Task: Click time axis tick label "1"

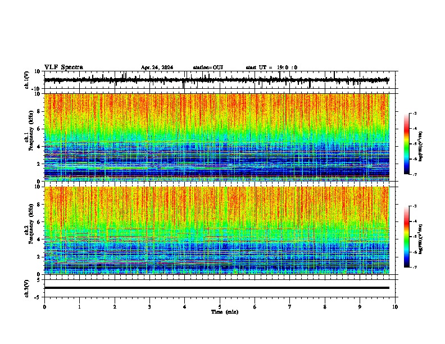Action: pyautogui.click(x=79, y=307)
